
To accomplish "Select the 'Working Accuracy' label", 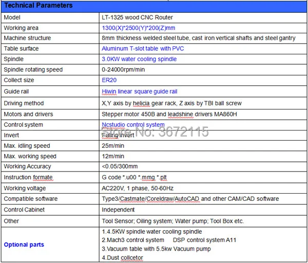I will pyautogui.click(x=27, y=166).
